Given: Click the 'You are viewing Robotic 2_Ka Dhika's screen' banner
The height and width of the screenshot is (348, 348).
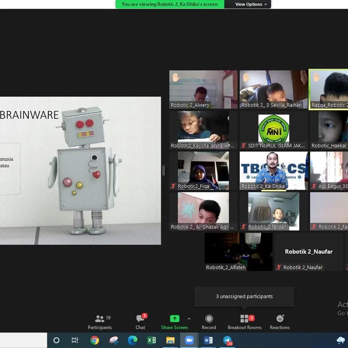Looking at the screenshot, I should click(170, 4).
